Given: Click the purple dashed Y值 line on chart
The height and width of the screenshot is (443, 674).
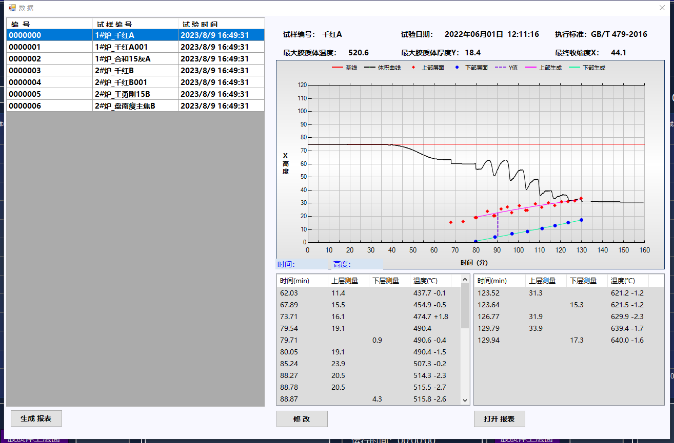Looking at the screenshot, I should click(498, 224).
